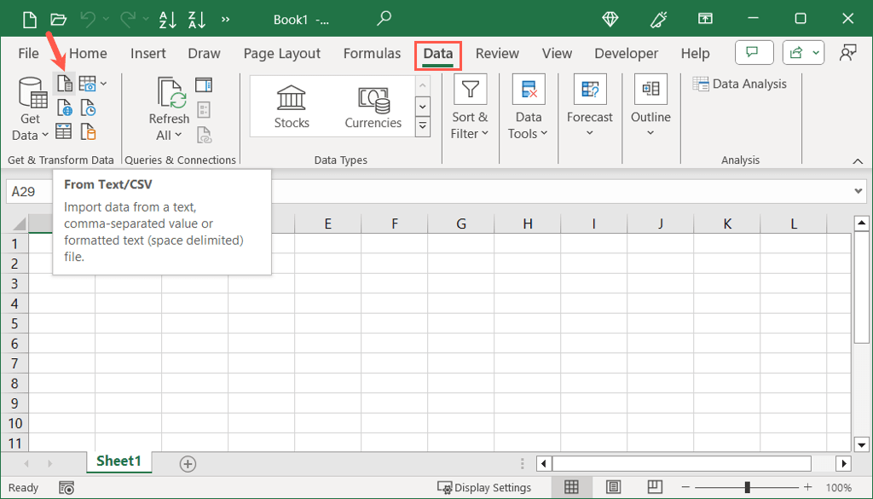The image size is (873, 499).
Task: Open Display Settings in status bar
Action: [x=484, y=488]
